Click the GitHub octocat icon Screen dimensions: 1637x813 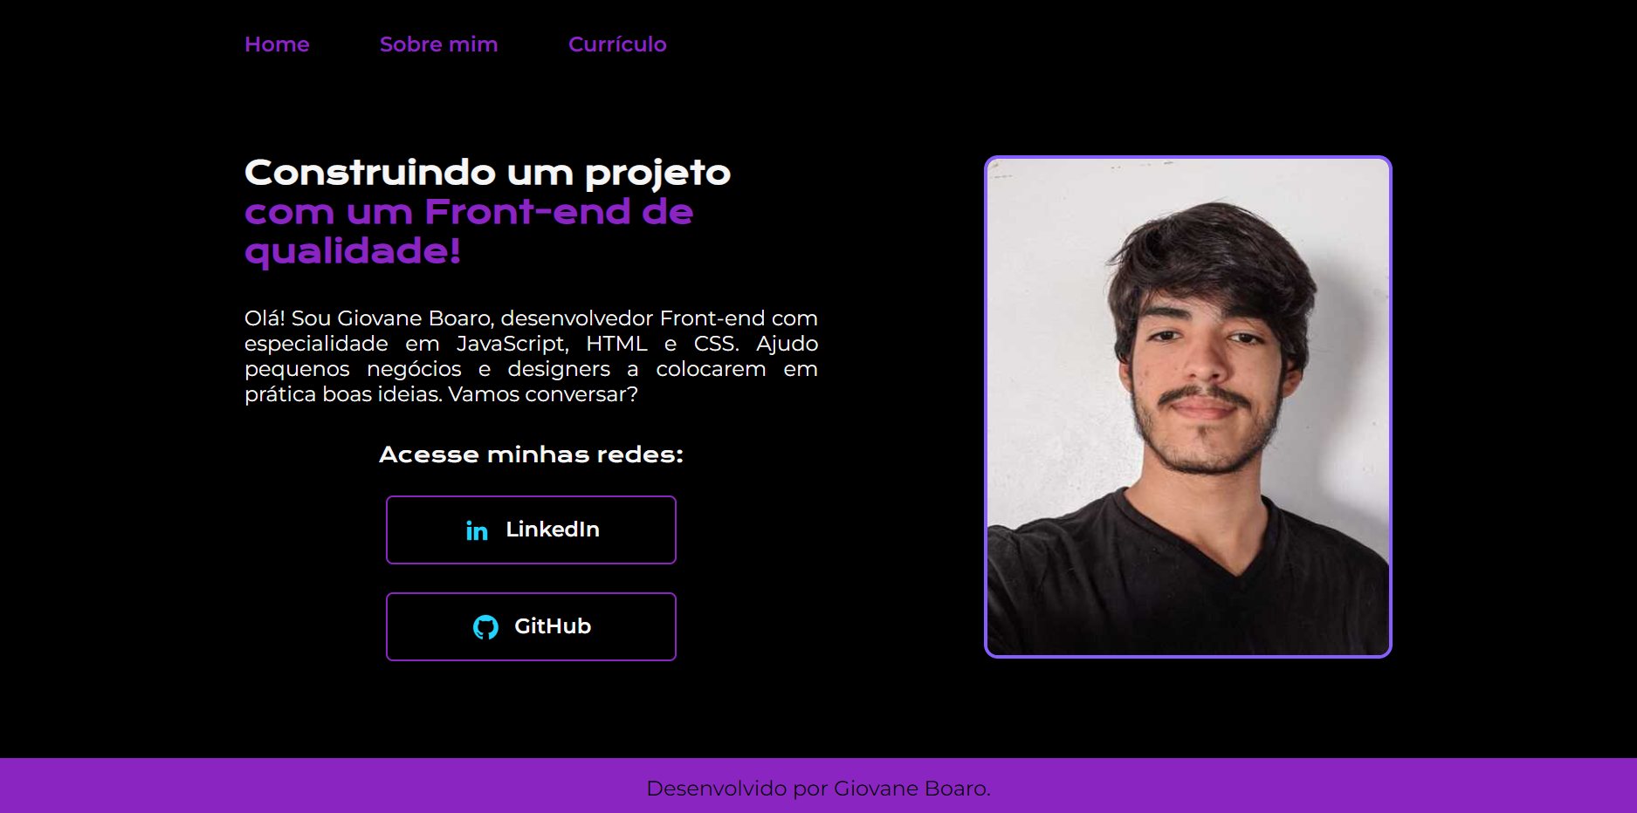coord(485,627)
